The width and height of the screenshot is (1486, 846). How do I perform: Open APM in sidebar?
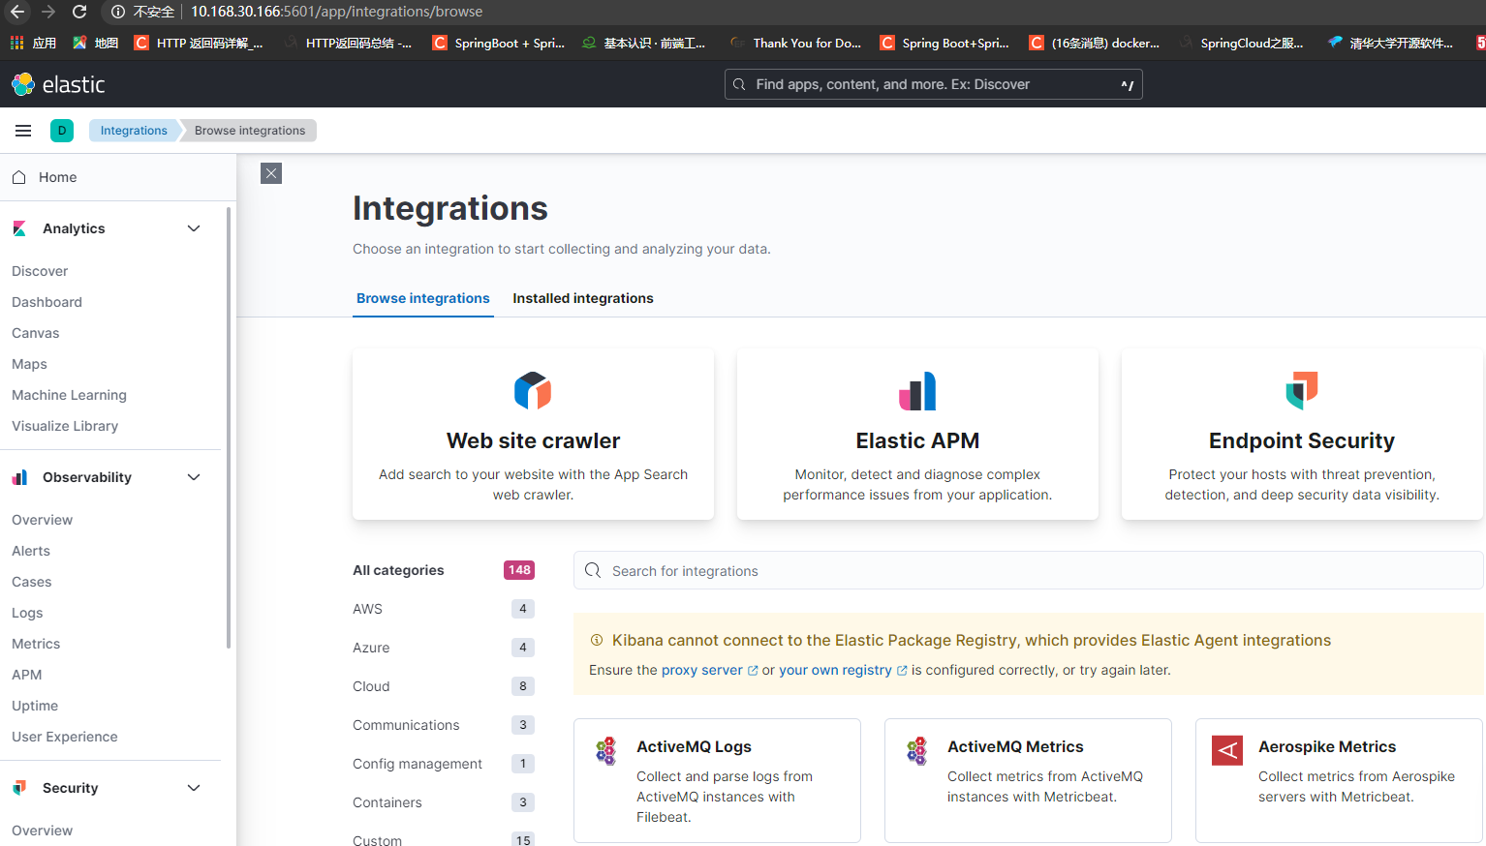click(x=26, y=675)
